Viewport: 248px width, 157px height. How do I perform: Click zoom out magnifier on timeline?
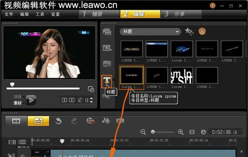pos(143,132)
